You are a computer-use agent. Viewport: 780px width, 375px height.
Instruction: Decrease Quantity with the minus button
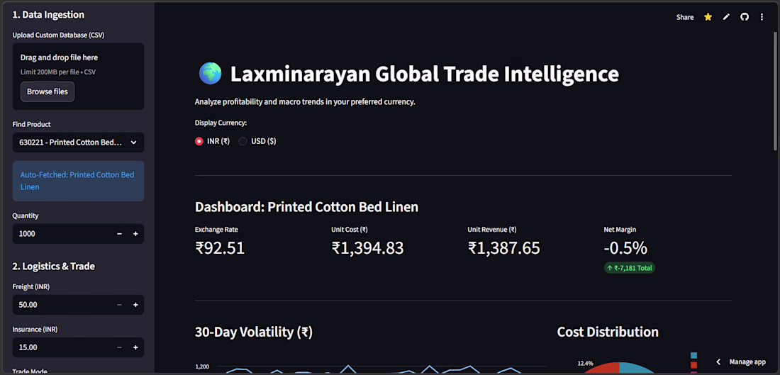(x=119, y=234)
